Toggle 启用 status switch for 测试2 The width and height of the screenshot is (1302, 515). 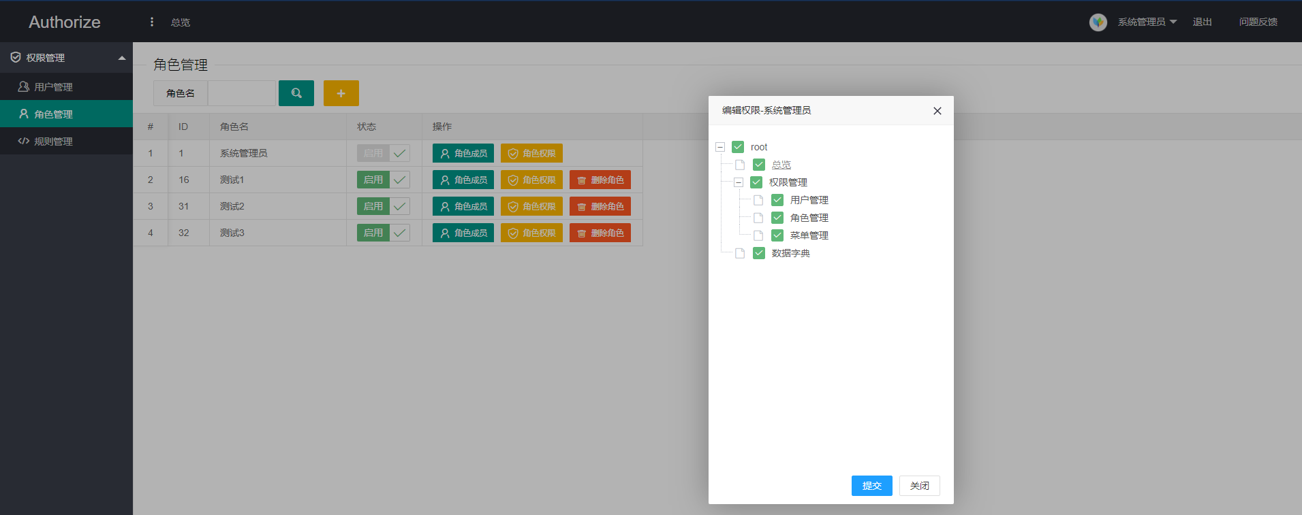pos(384,206)
